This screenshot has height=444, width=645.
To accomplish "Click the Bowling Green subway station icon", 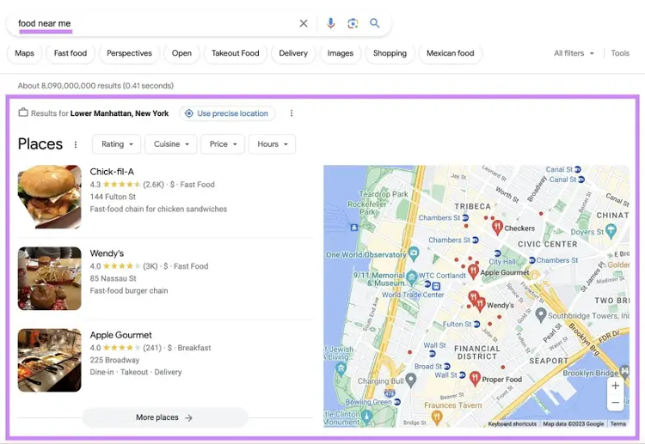I will click(x=397, y=402).
